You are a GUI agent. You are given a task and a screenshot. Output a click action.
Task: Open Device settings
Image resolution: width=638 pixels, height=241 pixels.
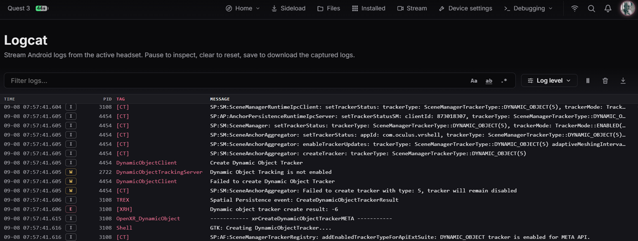coord(466,8)
